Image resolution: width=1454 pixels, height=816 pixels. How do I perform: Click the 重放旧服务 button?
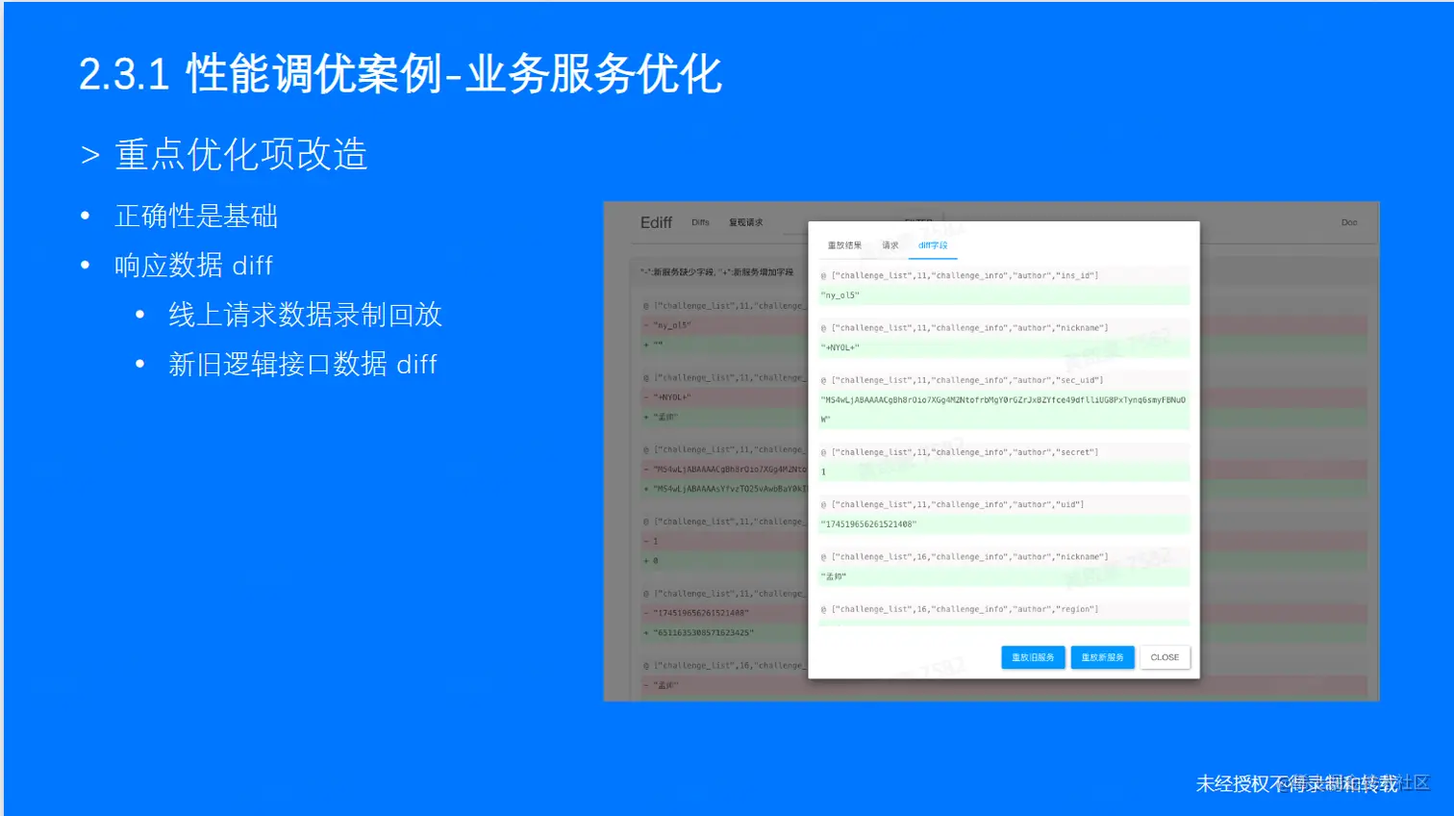1032,657
